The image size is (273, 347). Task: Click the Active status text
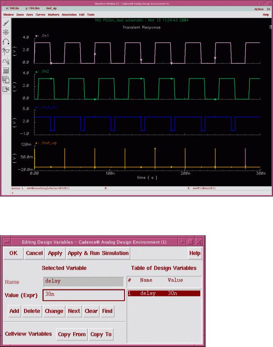pyautogui.click(x=259, y=9)
